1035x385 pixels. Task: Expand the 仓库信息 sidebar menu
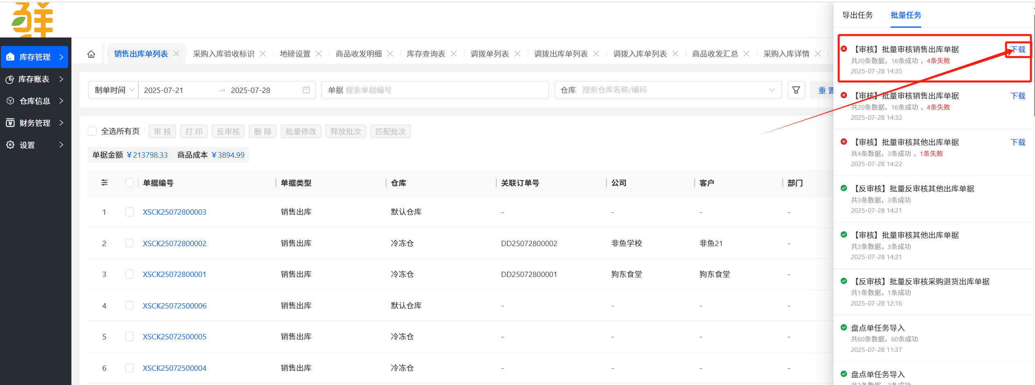pyautogui.click(x=61, y=101)
